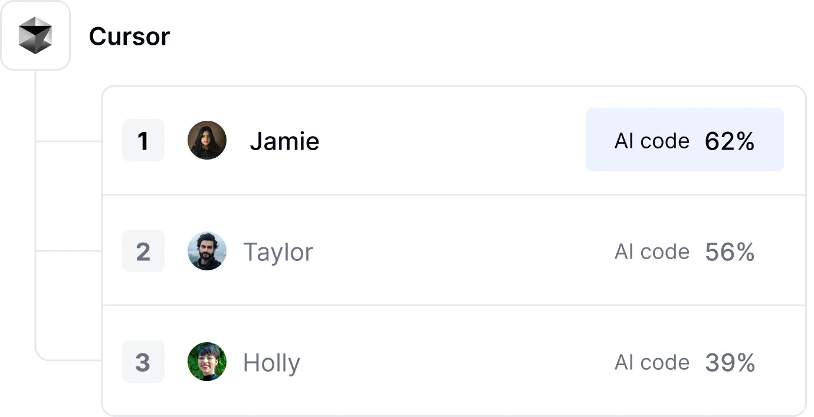The width and height of the screenshot is (814, 417).
Task: Click the AI code label beside 62%
Action: 652,141
